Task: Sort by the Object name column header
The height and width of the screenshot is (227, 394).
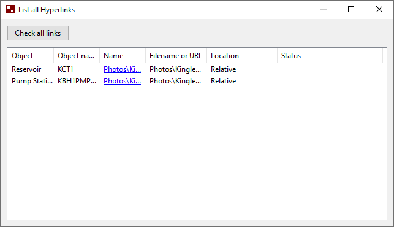Action: pos(77,56)
